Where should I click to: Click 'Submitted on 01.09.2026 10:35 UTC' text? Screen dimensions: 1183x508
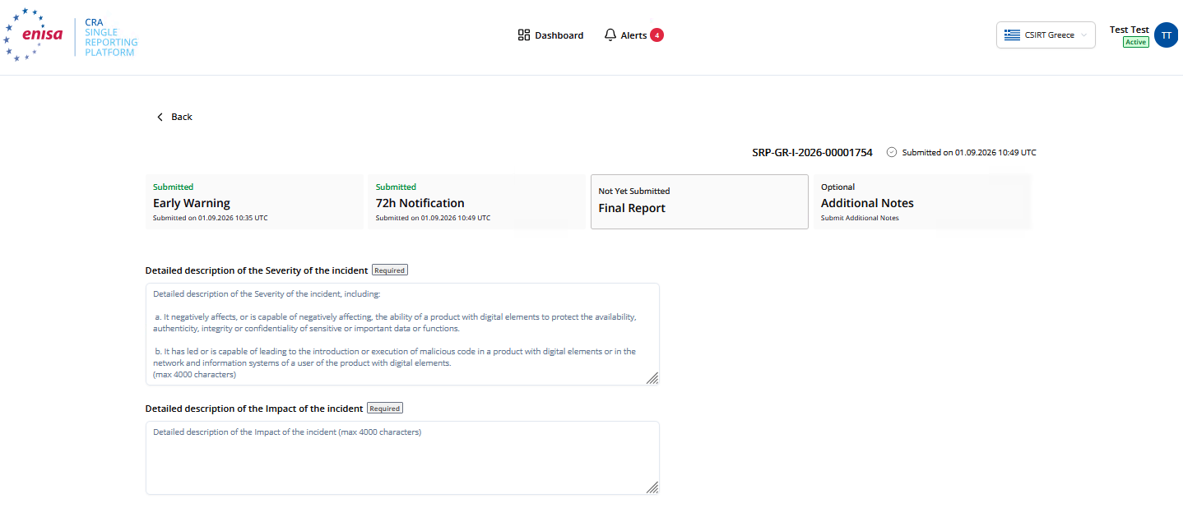point(211,218)
